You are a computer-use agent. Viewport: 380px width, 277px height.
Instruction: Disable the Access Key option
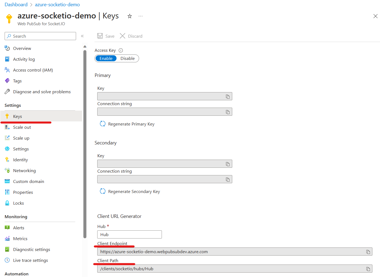click(x=127, y=58)
